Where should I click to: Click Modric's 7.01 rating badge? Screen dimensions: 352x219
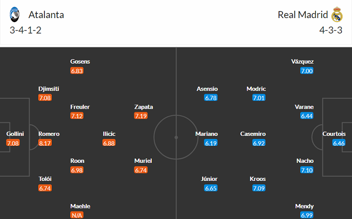coord(258,98)
